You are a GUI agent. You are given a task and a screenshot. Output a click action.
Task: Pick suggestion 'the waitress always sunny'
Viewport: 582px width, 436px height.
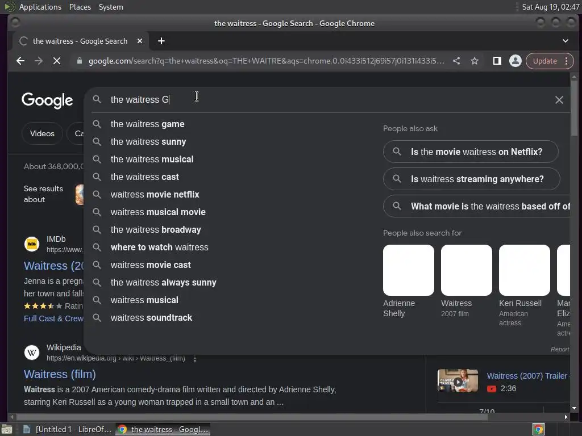[x=163, y=283]
